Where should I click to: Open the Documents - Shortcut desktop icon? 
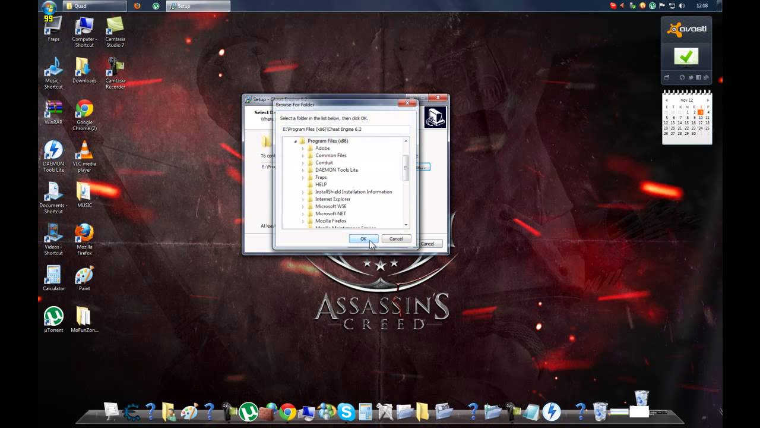(x=53, y=199)
